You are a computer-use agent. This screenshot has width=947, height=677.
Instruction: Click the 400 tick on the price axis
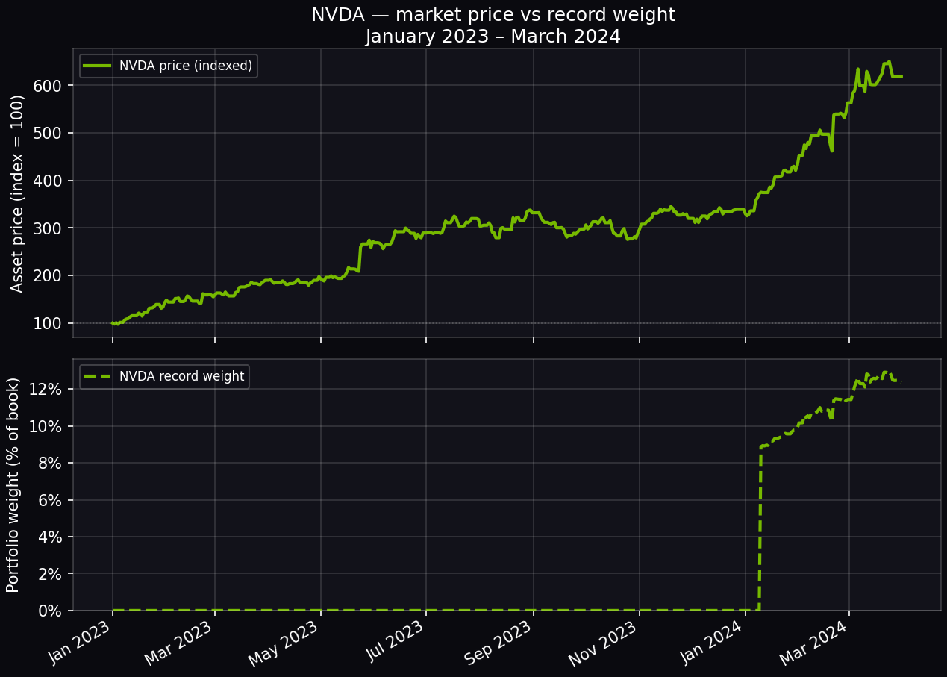point(48,181)
